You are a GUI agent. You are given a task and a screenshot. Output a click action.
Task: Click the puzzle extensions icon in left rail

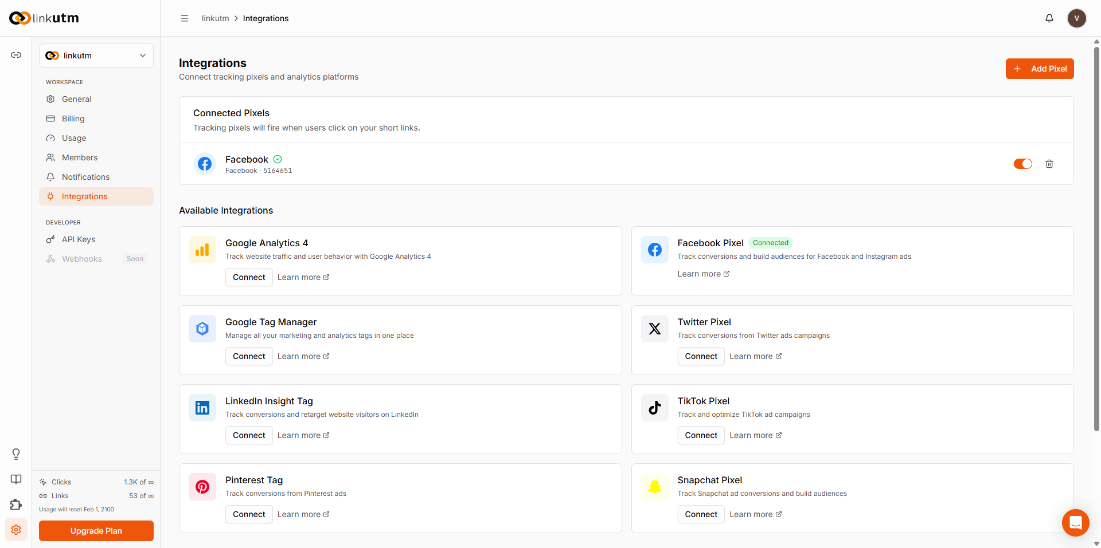[16, 504]
